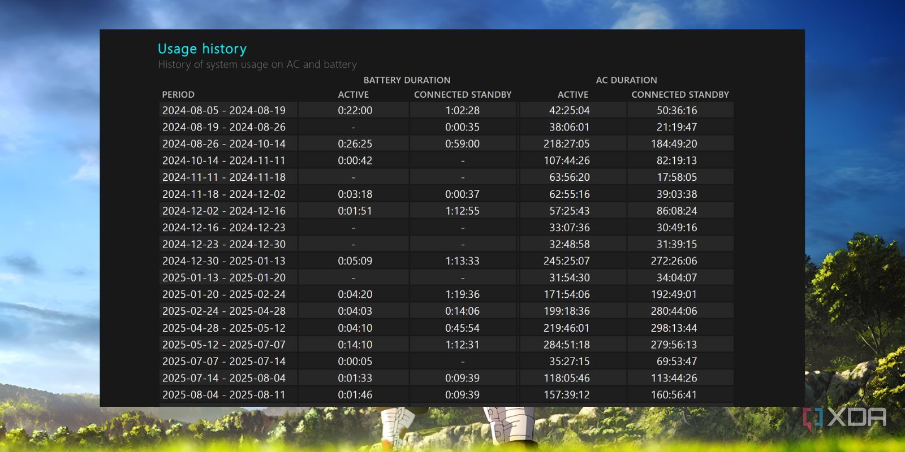Click the History of system usage subtitle

pyautogui.click(x=257, y=64)
